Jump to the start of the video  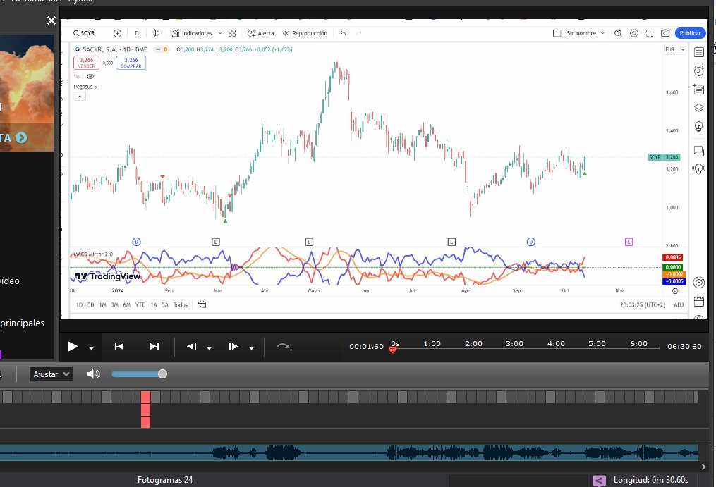[x=119, y=347]
